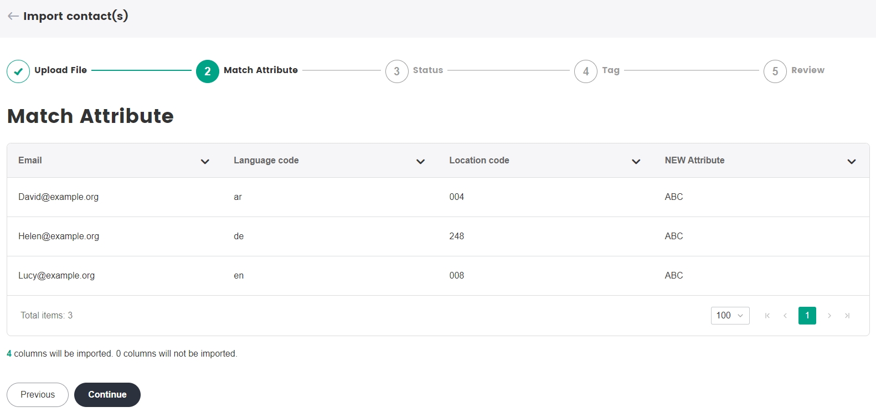The width and height of the screenshot is (876, 412).
Task: Click the step 3 Status circle
Action: coord(396,71)
